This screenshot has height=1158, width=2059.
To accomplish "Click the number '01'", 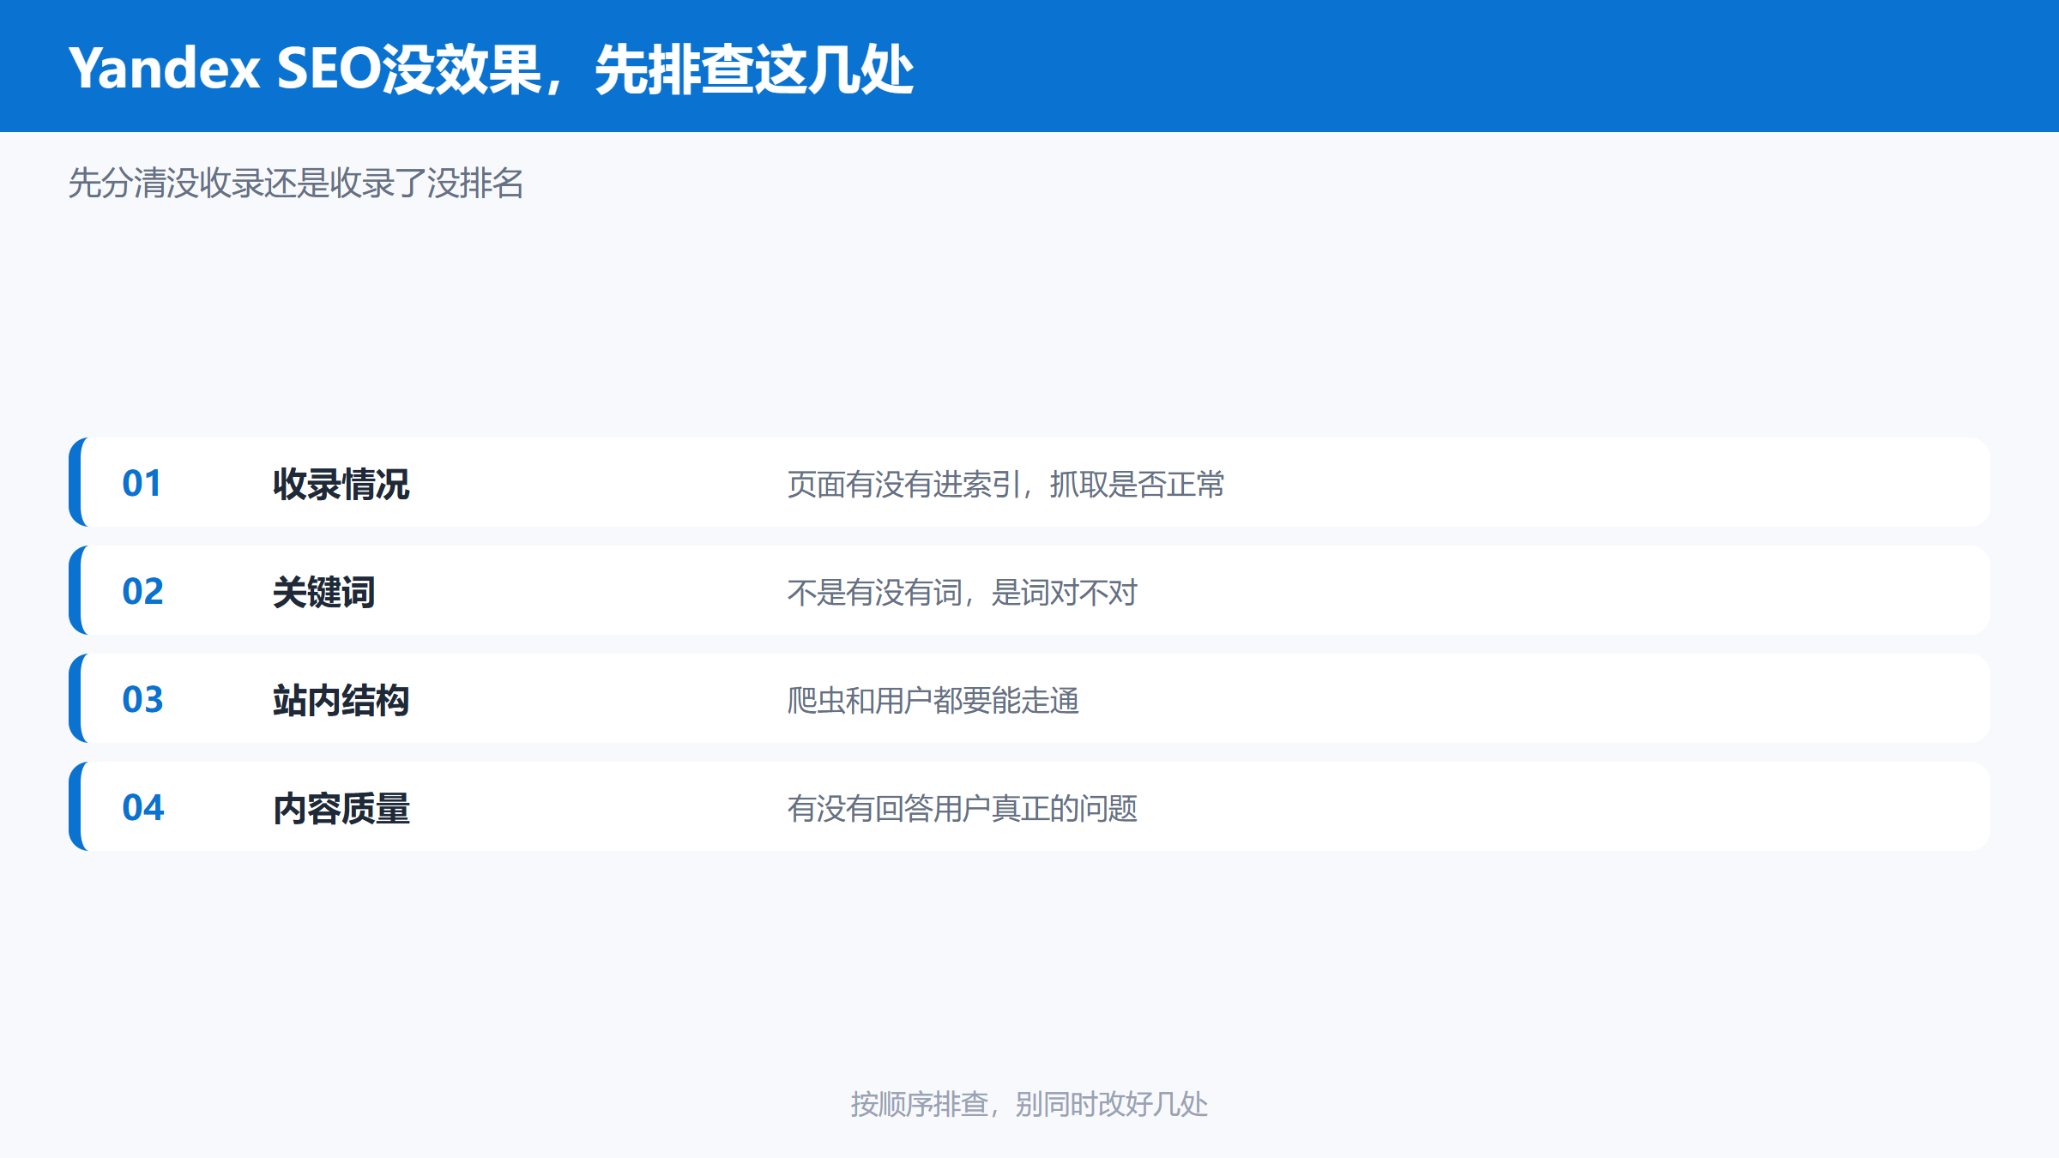I will pyautogui.click(x=142, y=483).
